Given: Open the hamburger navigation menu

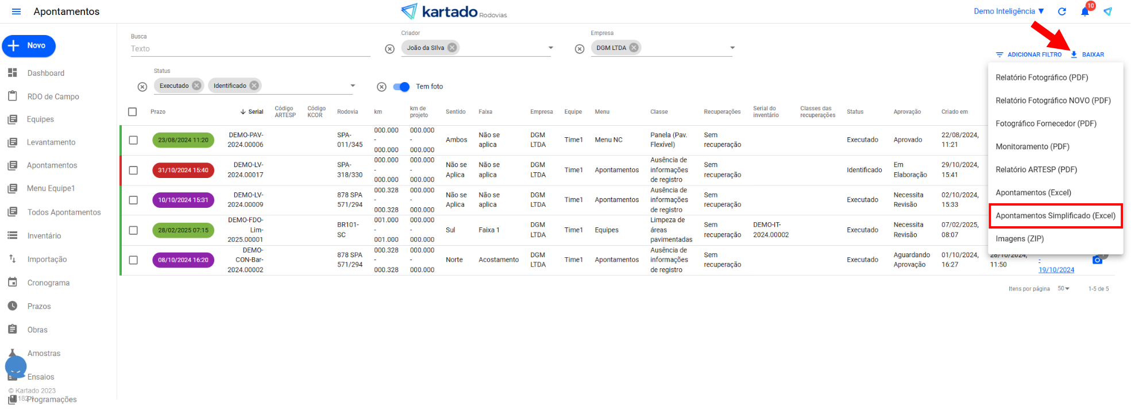Looking at the screenshot, I should click(x=16, y=11).
